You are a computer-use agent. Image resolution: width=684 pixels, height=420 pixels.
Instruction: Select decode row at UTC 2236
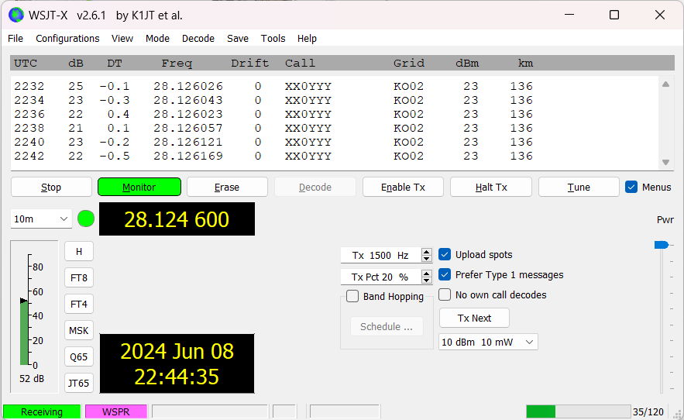click(x=273, y=114)
